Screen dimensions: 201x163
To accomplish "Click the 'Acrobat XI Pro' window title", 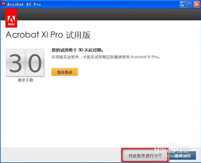I will coord(24,4).
